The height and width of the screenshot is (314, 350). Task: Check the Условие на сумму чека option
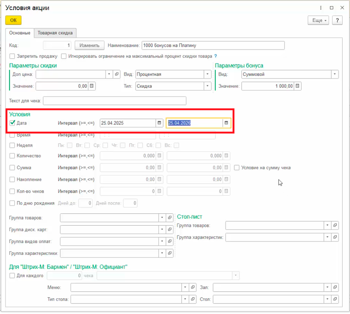pos(237,167)
